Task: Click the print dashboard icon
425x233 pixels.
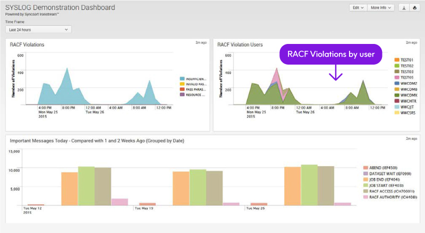Action: pos(414,8)
